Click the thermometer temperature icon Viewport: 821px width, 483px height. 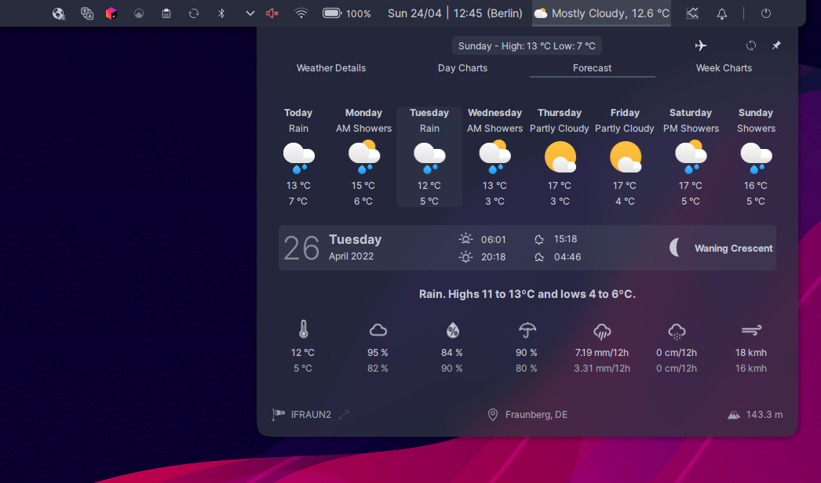303,329
